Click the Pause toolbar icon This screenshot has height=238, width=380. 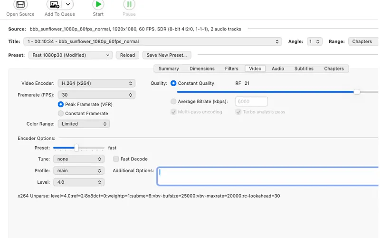[x=129, y=4]
